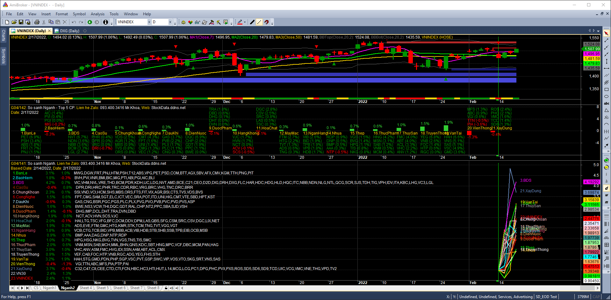This screenshot has width=611, height=300.
Task: Open the symbol Information icon
Action: [x=106, y=22]
